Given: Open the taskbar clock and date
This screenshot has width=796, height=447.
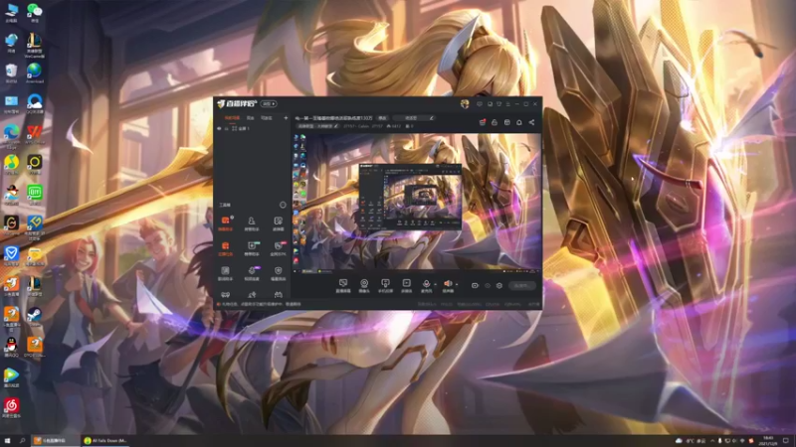Looking at the screenshot, I should tap(768, 441).
